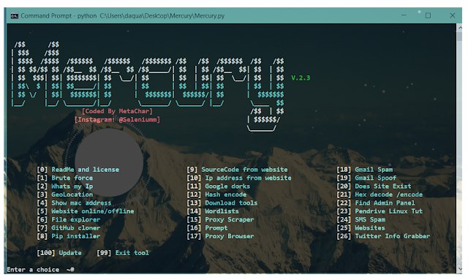The width and height of the screenshot is (468, 280).
Task: Click '[23] Pendrive Linux Tut' entry
Action: pyautogui.click(x=380, y=211)
